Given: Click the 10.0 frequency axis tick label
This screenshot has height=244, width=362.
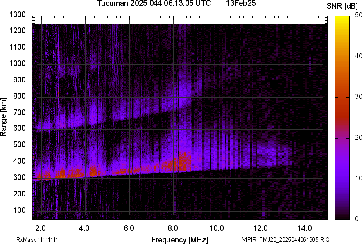Looking at the screenshot, I should coord(217,228).
